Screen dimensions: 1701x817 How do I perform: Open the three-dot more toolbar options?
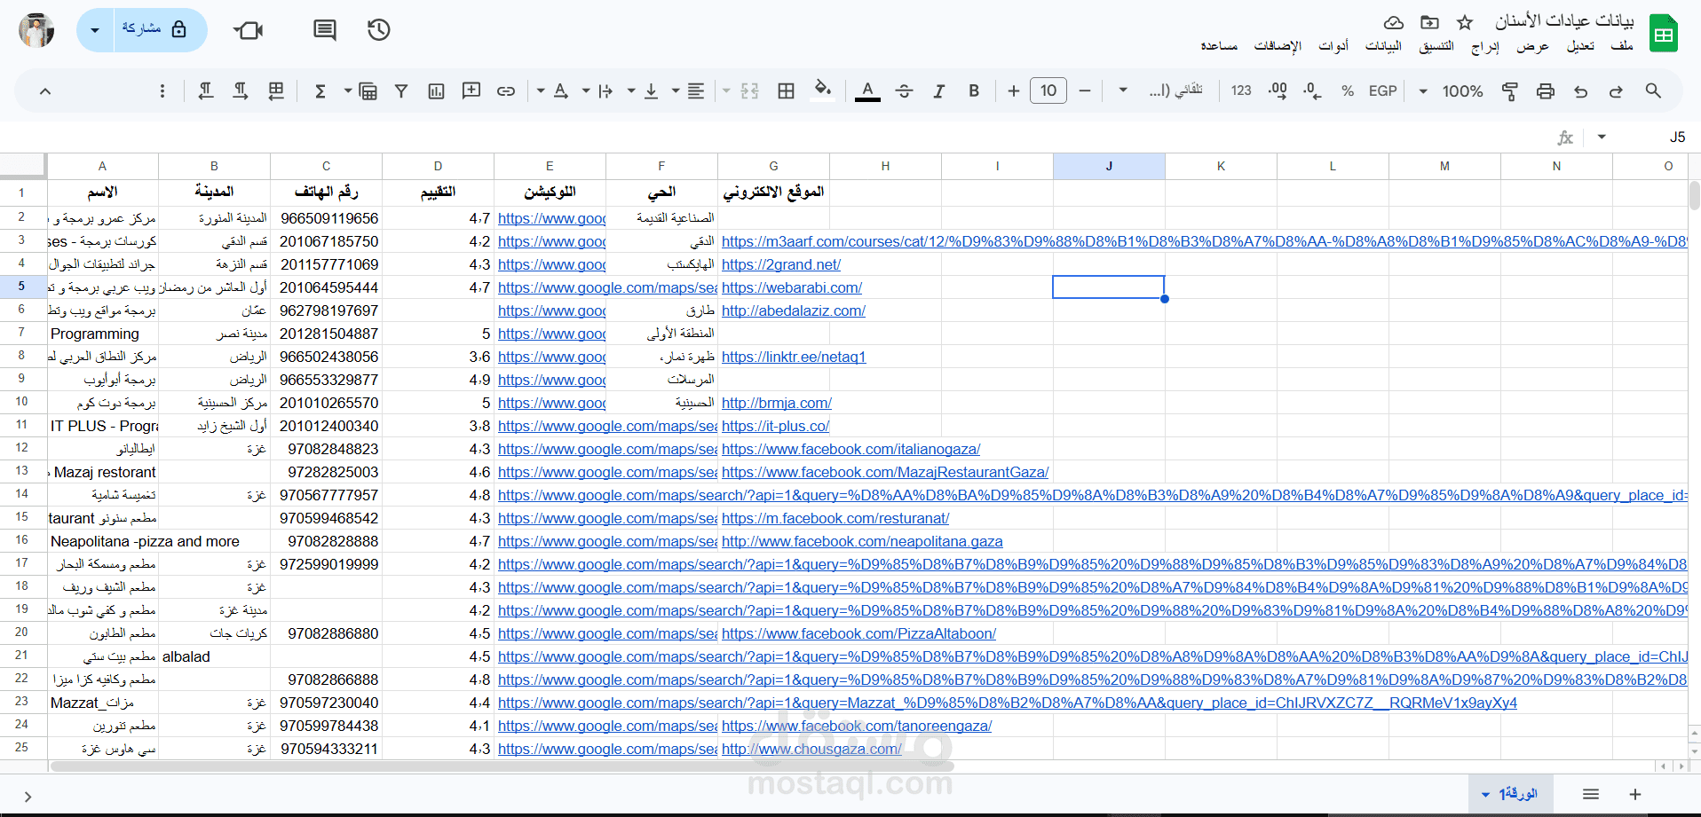(162, 90)
